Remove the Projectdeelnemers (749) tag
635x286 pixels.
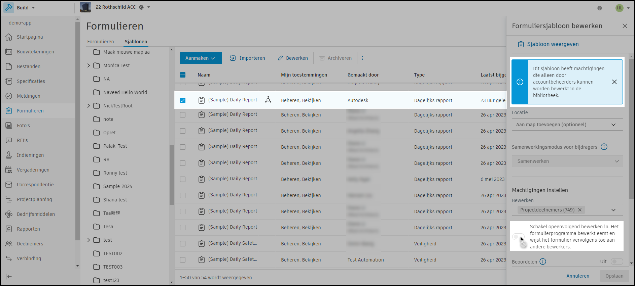tap(580, 210)
